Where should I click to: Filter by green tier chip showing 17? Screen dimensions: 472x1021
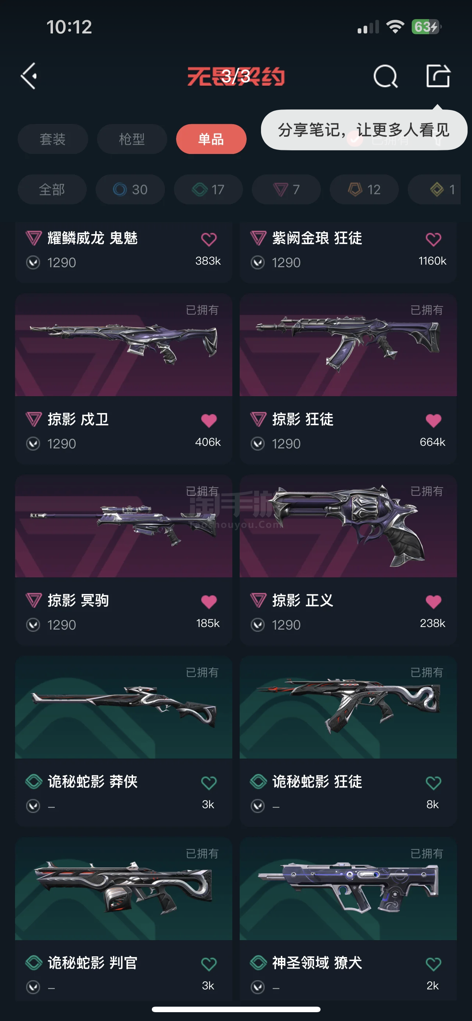[208, 189]
